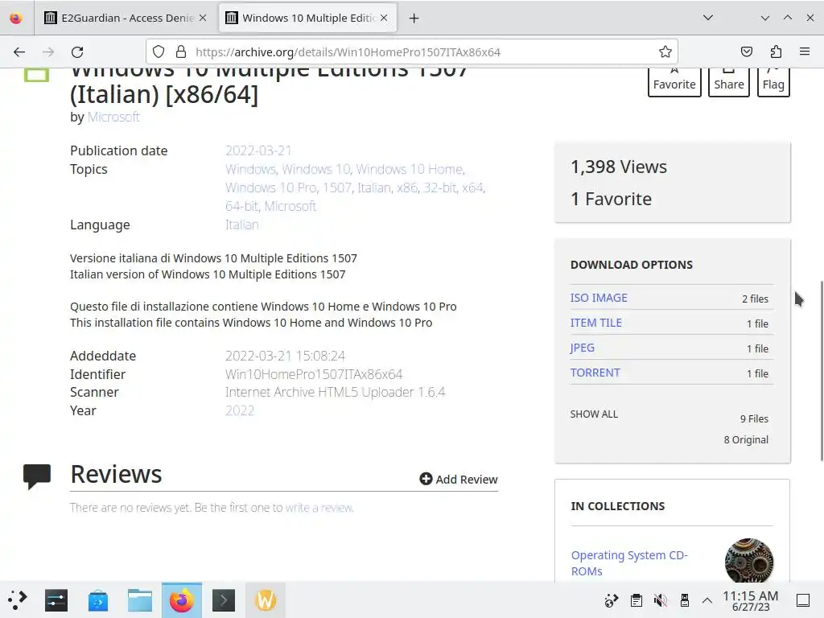Click the Identifier value Win10HomePro1507ITAx86x64
Image resolution: width=824 pixels, height=618 pixels.
click(314, 374)
